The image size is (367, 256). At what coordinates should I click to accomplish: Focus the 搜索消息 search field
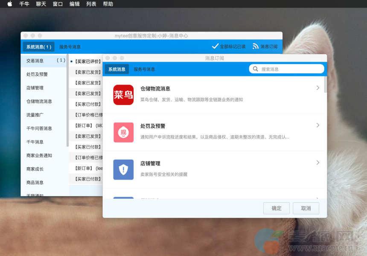tap(290, 69)
